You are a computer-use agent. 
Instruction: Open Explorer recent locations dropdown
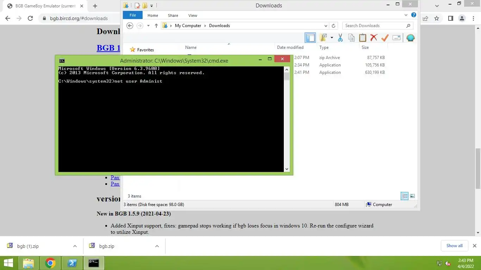[148, 26]
